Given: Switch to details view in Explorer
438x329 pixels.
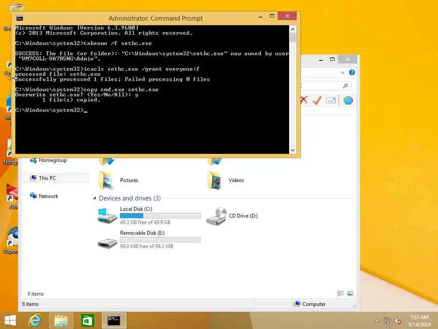Looking at the screenshot, I should pos(340,293).
